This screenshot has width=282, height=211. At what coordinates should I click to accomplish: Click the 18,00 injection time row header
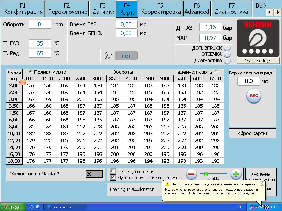click(14, 161)
